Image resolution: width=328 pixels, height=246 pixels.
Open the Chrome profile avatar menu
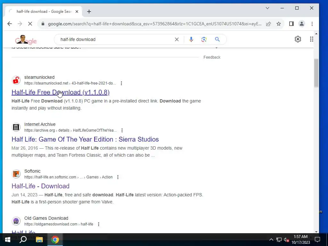click(x=302, y=24)
